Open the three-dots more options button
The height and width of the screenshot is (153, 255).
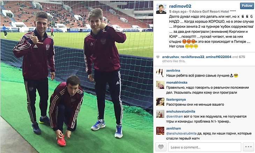(x=248, y=147)
